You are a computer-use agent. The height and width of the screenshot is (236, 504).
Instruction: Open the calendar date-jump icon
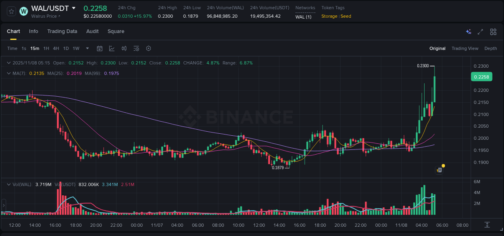[x=100, y=48]
